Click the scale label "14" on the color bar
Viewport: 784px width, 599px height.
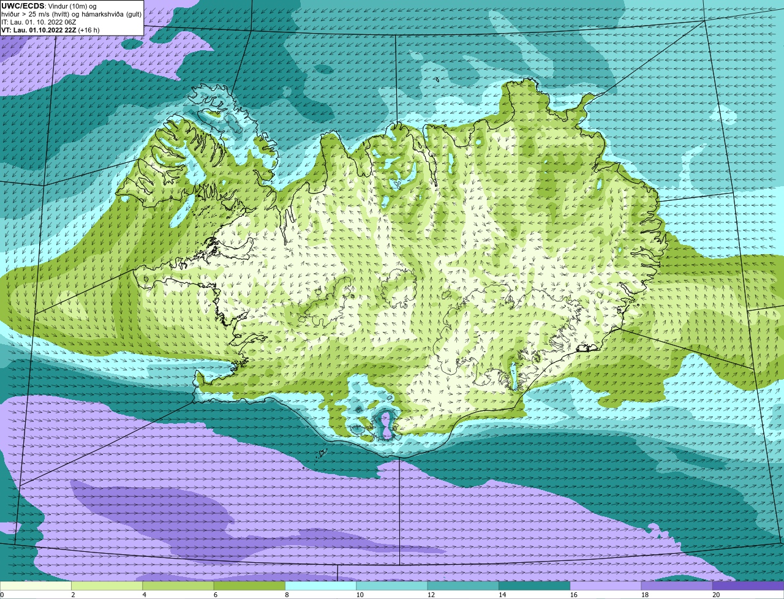click(502, 595)
